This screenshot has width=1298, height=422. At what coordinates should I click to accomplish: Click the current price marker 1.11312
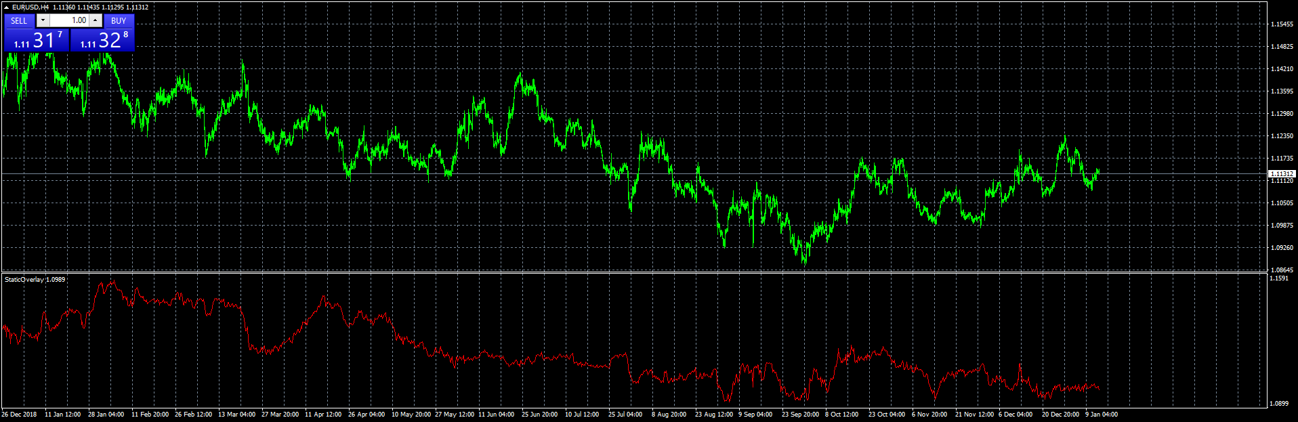(1282, 174)
